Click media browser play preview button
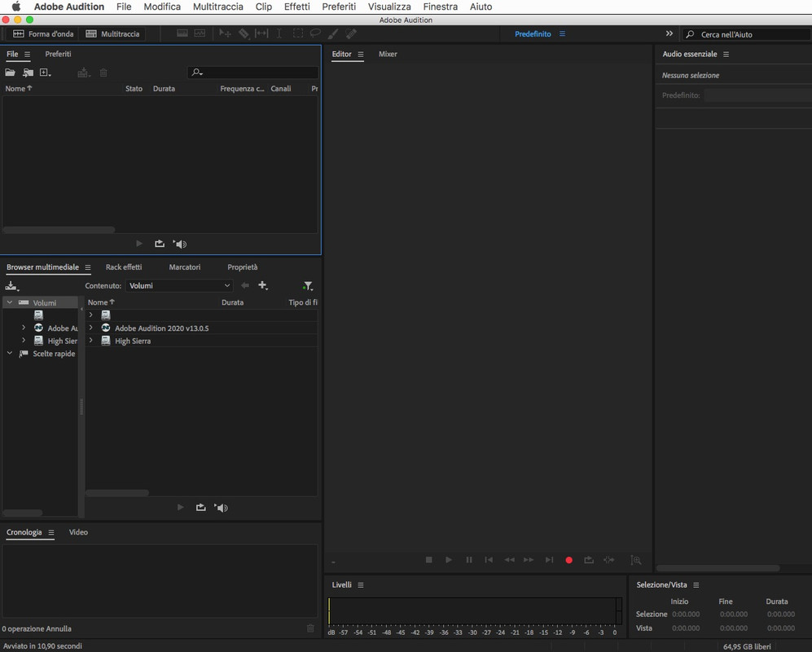This screenshot has height=652, width=812. 180,507
